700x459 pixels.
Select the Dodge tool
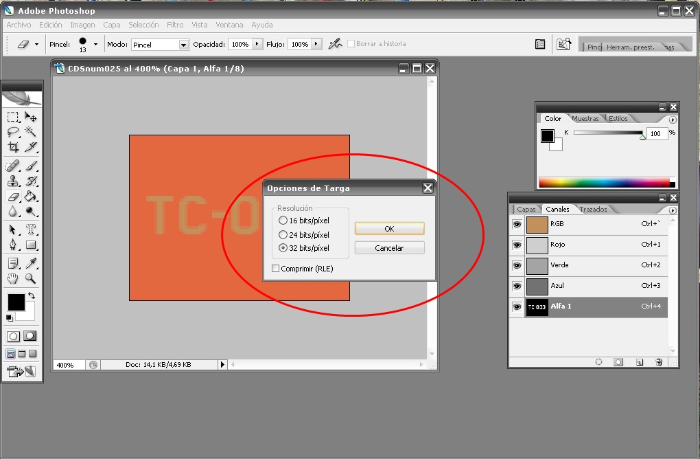(30, 212)
